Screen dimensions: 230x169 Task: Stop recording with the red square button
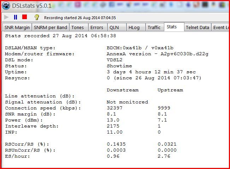click(24, 17)
